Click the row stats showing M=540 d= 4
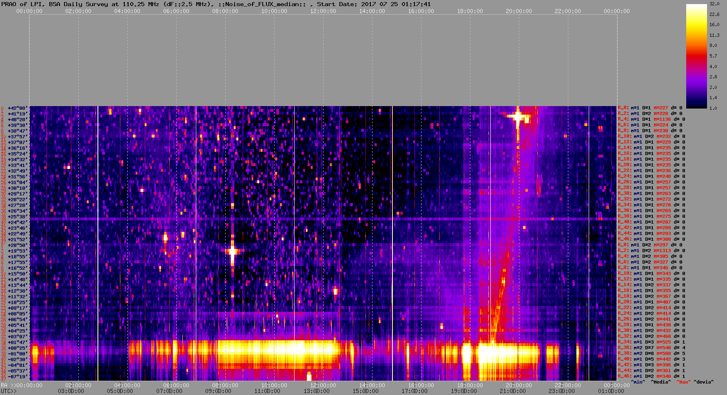 pyautogui.click(x=652, y=348)
